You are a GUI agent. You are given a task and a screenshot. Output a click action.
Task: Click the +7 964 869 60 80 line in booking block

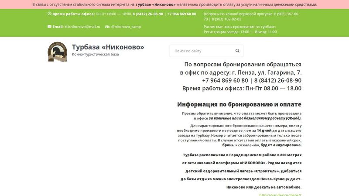252,80
